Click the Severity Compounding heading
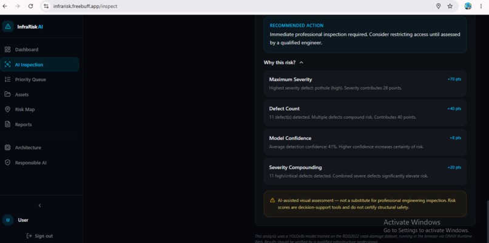Image resolution: width=489 pixels, height=243 pixels. [295, 167]
